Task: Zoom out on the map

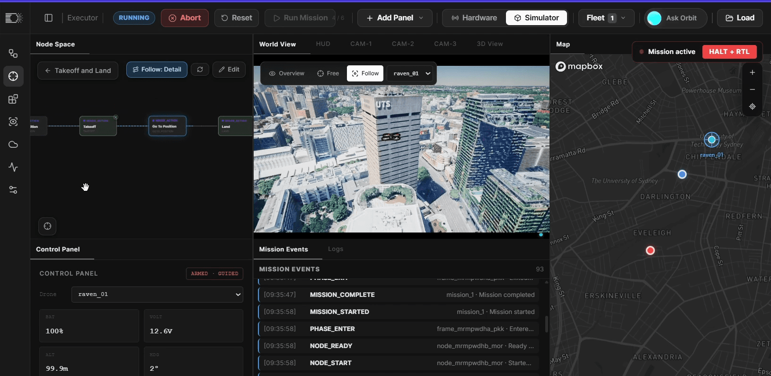Action: click(x=752, y=90)
